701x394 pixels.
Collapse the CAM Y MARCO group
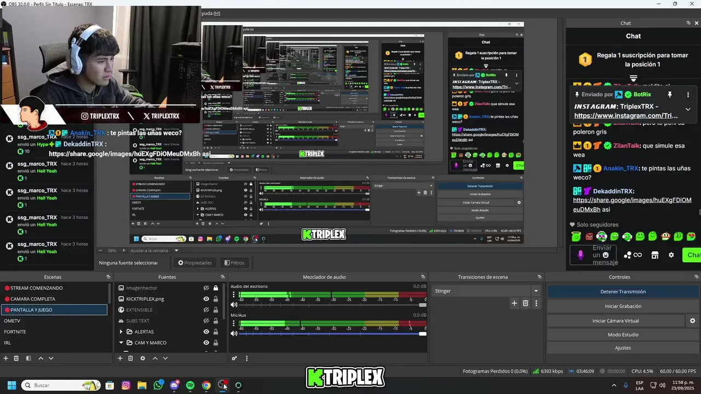pos(121,343)
